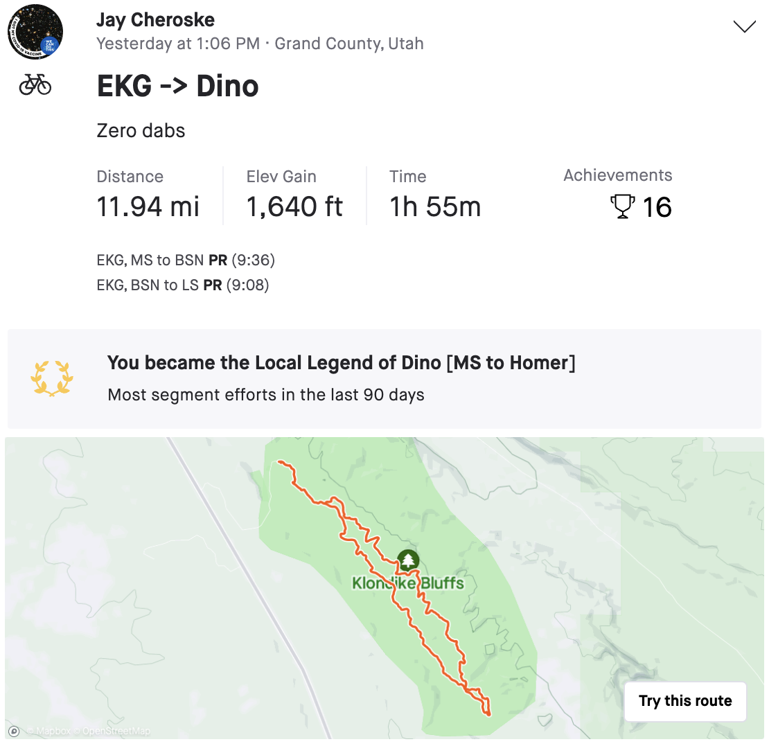Click the Grand County, Utah location text
Image resolution: width=769 pixels, height=744 pixels.
[x=349, y=44]
